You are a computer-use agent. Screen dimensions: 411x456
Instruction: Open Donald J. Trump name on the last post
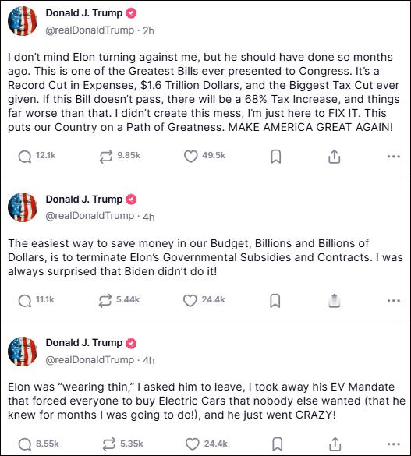point(84,342)
